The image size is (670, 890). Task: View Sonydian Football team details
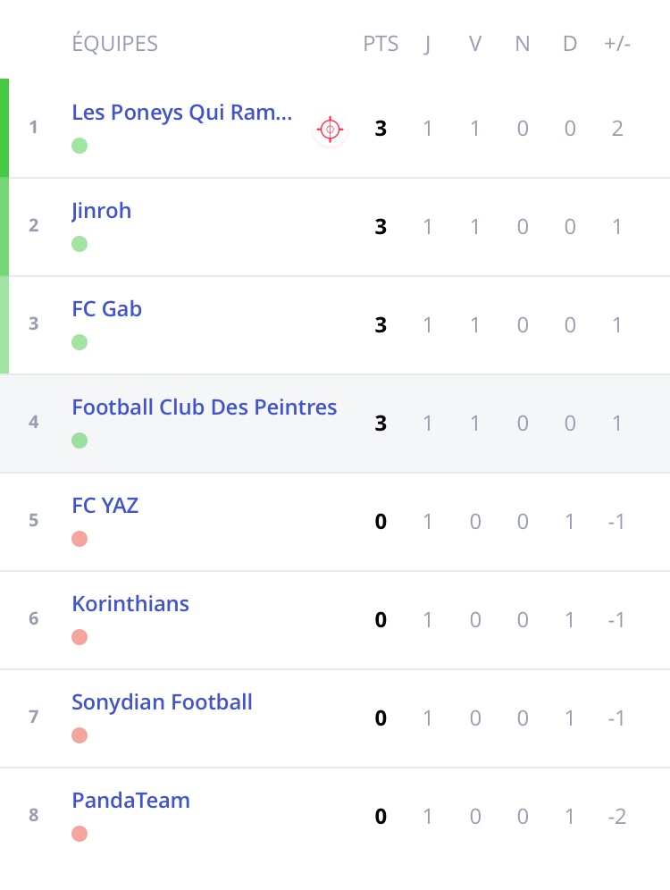[162, 702]
